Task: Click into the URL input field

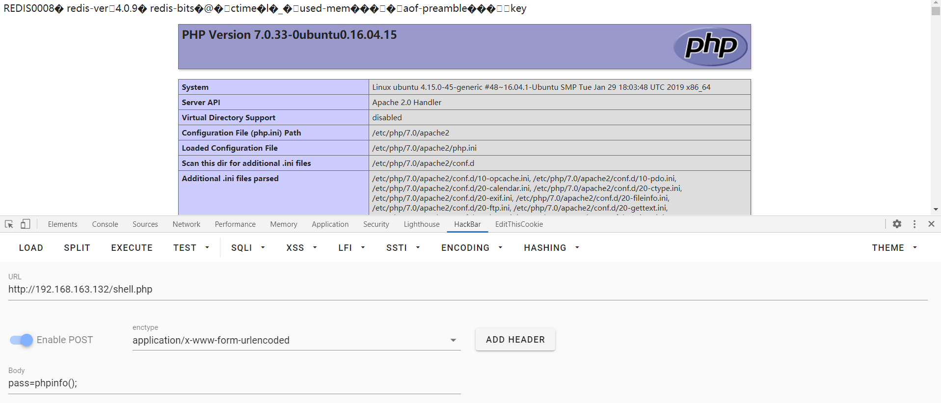Action: point(468,289)
